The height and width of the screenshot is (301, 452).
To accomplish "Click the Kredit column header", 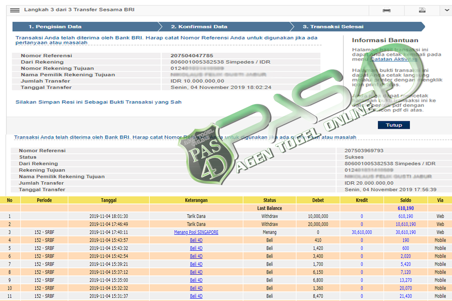I will pyautogui.click(x=362, y=200).
